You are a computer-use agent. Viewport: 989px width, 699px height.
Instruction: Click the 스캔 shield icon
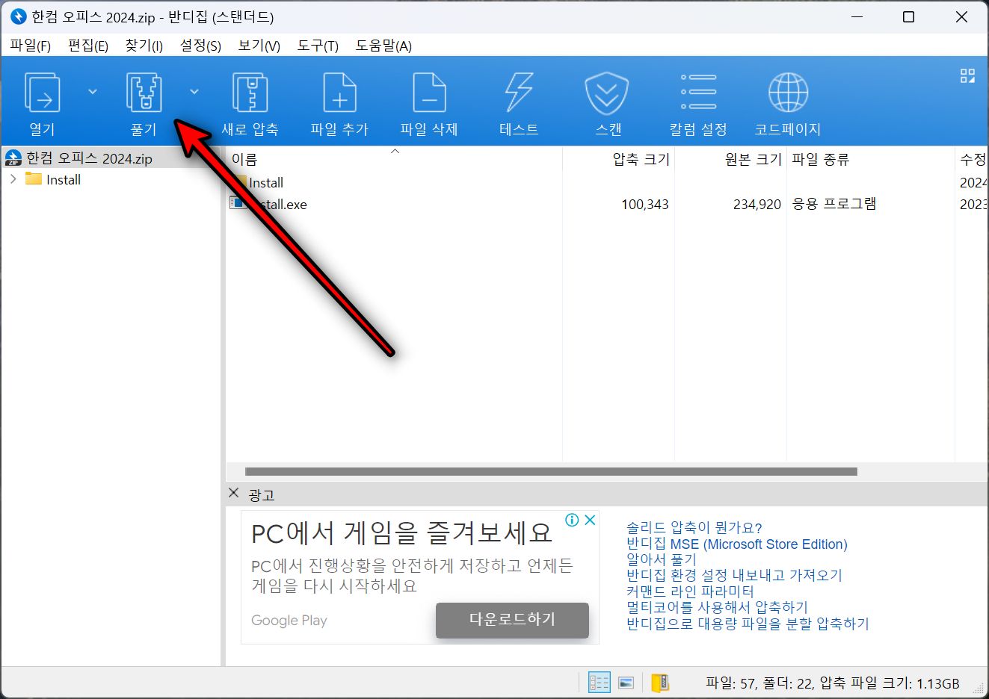(x=606, y=93)
